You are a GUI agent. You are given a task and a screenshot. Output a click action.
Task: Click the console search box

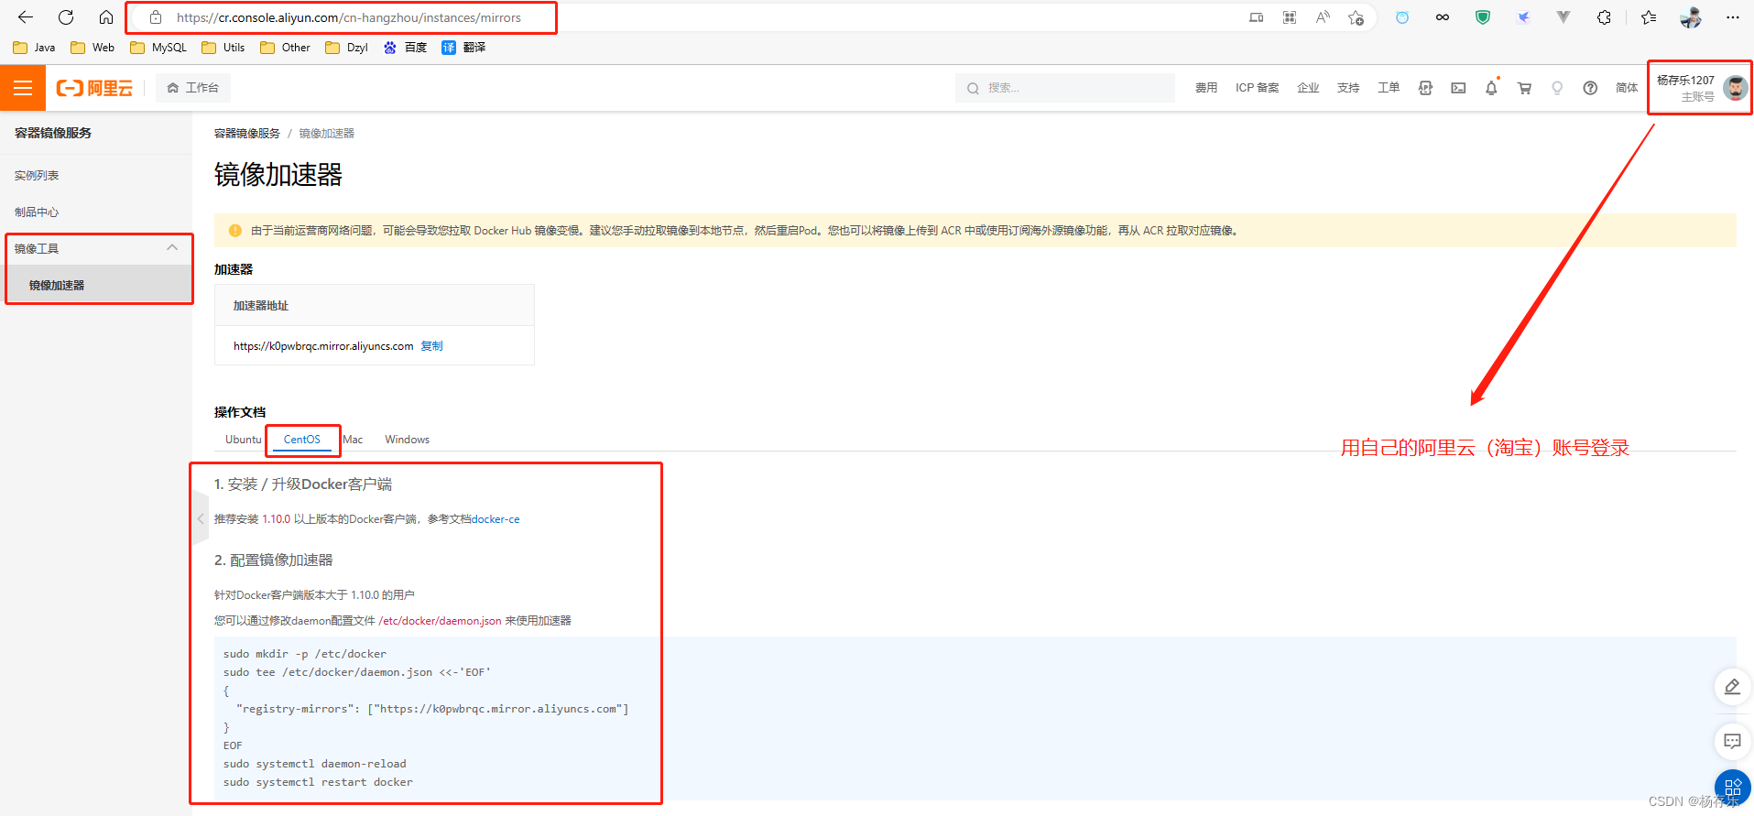pos(1064,88)
